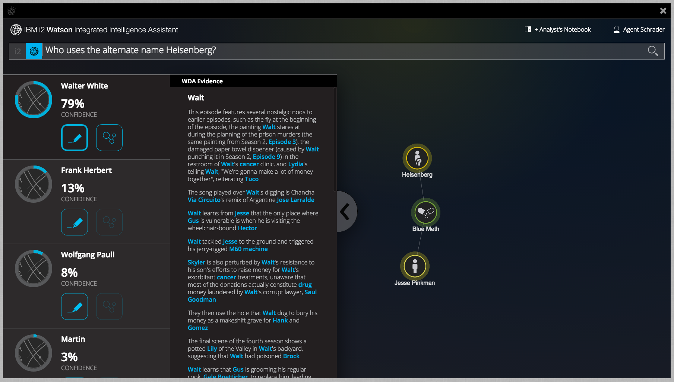This screenshot has height=382, width=674.
Task: Click the 79% confidence value
Action: click(73, 104)
